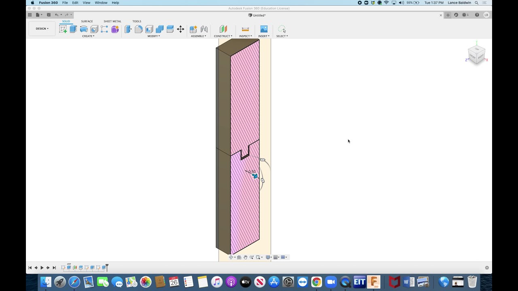This screenshot has height=291, width=518.
Task: Select the Revolve tool
Action: [84, 29]
